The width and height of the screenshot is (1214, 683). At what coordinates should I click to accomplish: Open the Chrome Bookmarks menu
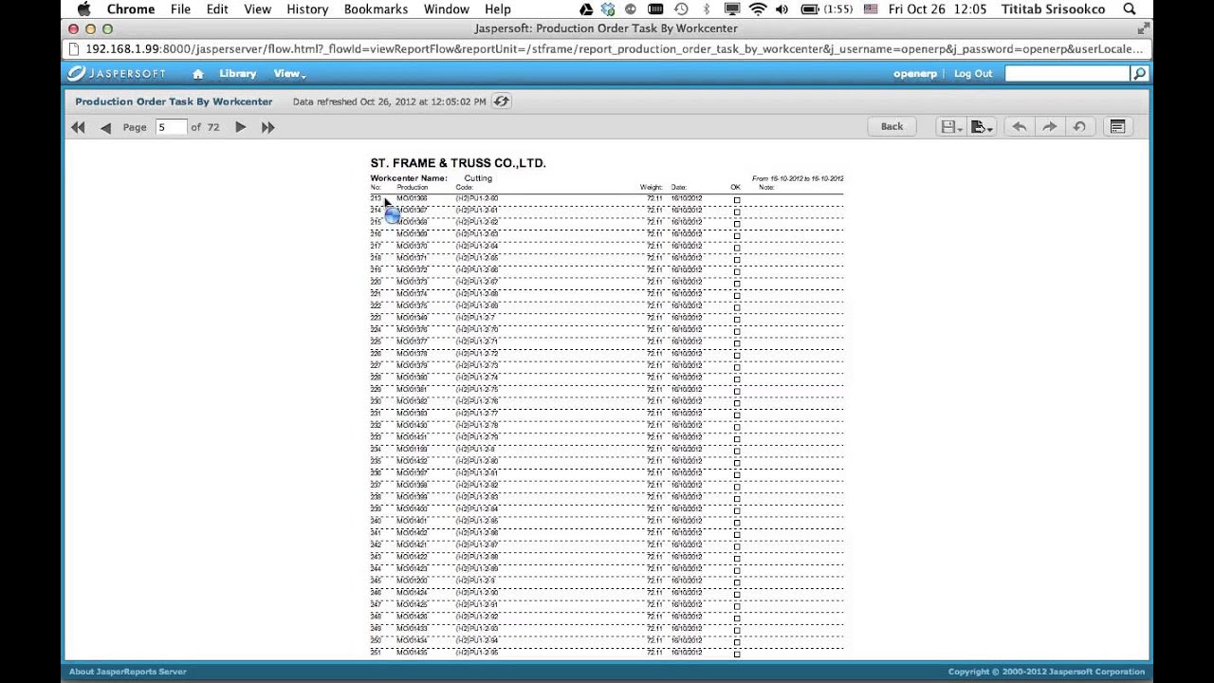(376, 9)
